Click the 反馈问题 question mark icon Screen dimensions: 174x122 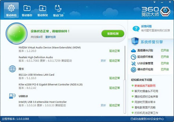(136, 28)
